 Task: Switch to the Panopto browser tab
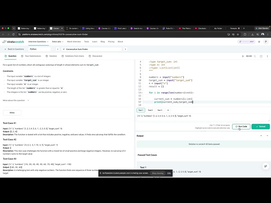[x=235, y=28]
